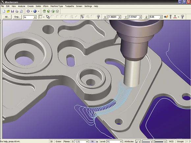Viewport: 191px width, 143px height.
Task: Click the color 56 swatch
Action: (93, 142)
